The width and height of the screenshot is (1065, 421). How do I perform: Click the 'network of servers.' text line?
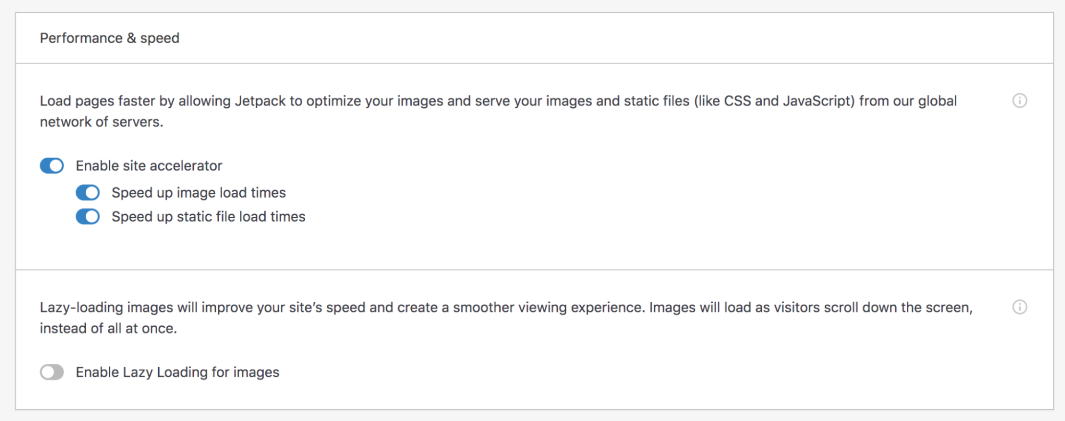tap(101, 122)
